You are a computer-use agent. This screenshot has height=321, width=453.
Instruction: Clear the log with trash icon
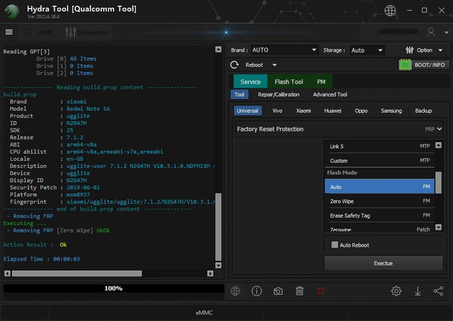tap(299, 291)
